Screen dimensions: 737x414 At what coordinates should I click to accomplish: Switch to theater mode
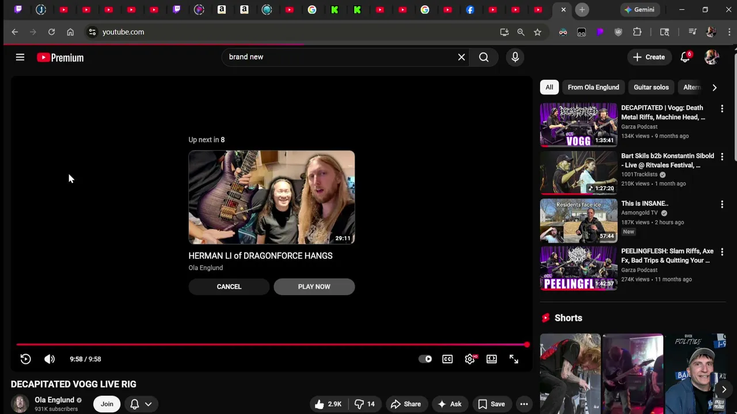tap(492, 359)
